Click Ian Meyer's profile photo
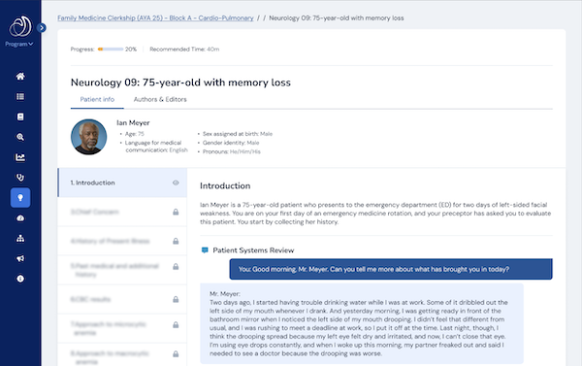This screenshot has height=366, width=582. coord(88,137)
